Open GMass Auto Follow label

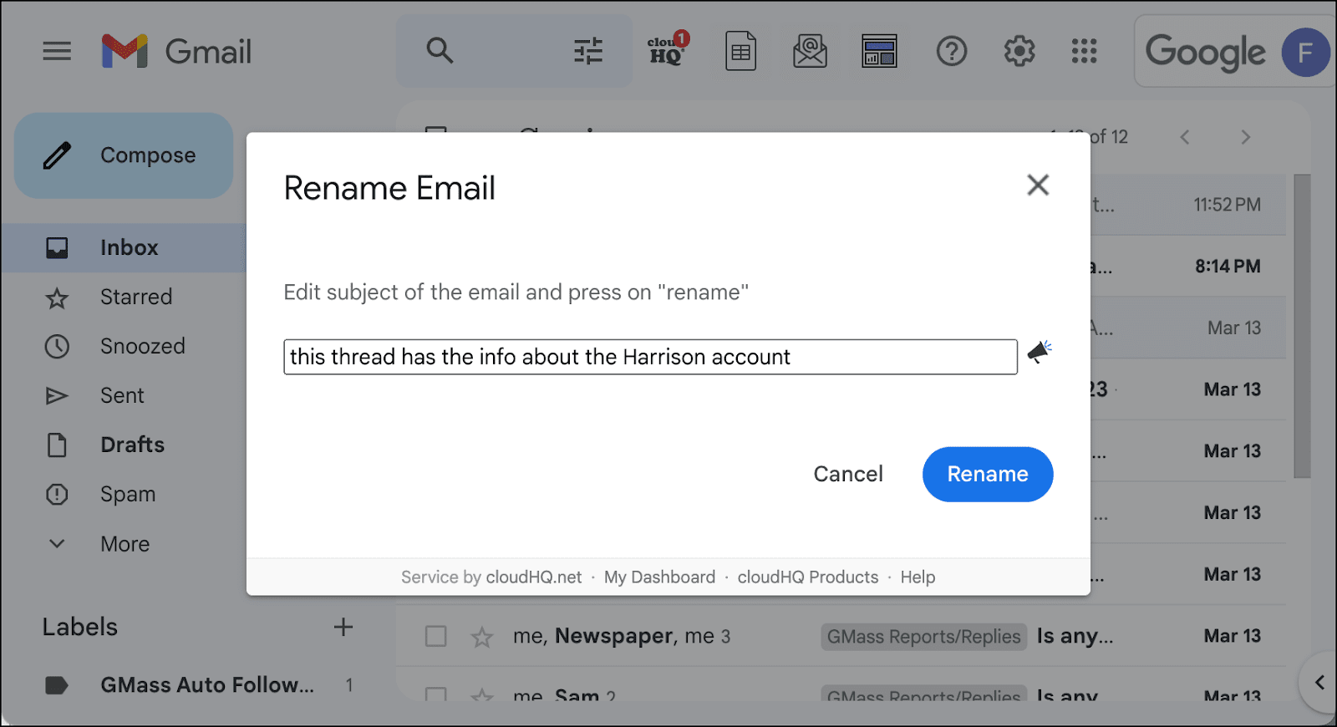coord(206,685)
